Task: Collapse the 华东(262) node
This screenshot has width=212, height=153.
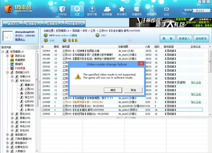Action: (12, 81)
